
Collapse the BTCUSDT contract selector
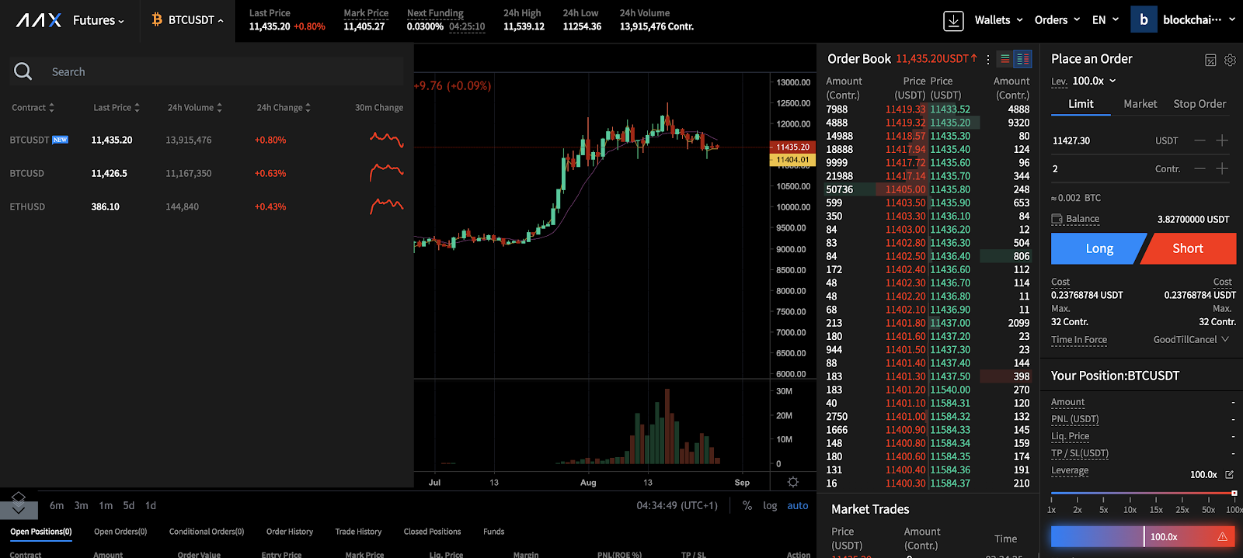coord(188,20)
